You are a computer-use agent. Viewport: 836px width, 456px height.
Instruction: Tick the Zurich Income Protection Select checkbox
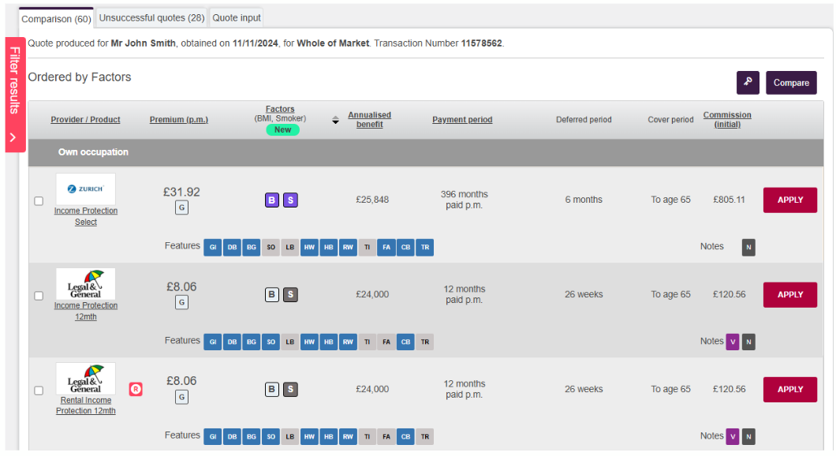[39, 201]
